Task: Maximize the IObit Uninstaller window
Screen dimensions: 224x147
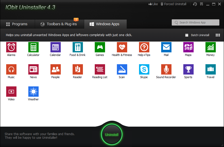Action: pyautogui.click(x=213, y=4)
